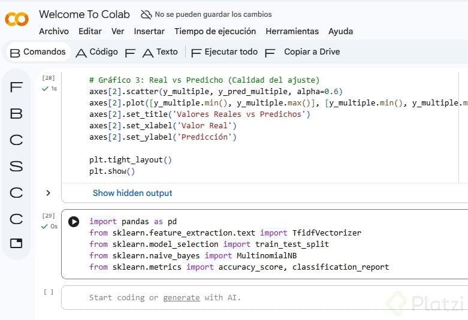Open the Tiempo de ejecución menu
This screenshot has height=320, width=468.
pos(215,31)
